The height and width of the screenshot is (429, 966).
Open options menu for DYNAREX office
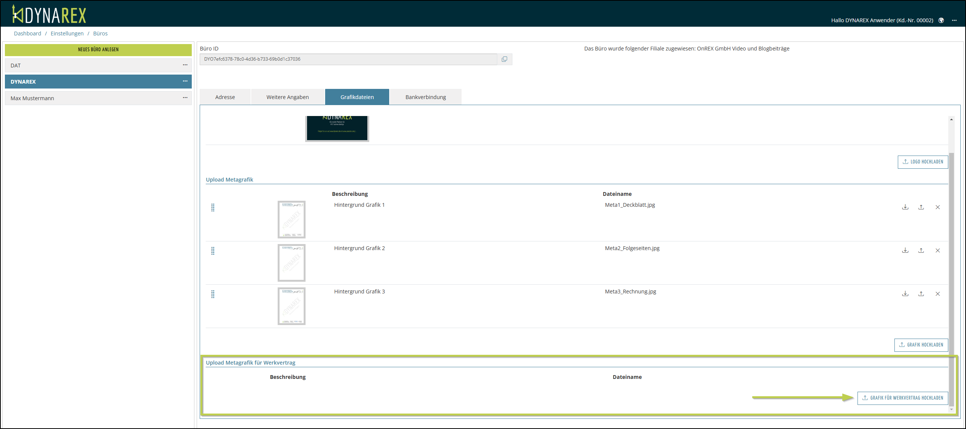click(185, 81)
